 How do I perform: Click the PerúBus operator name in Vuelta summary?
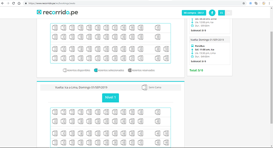click(x=200, y=46)
